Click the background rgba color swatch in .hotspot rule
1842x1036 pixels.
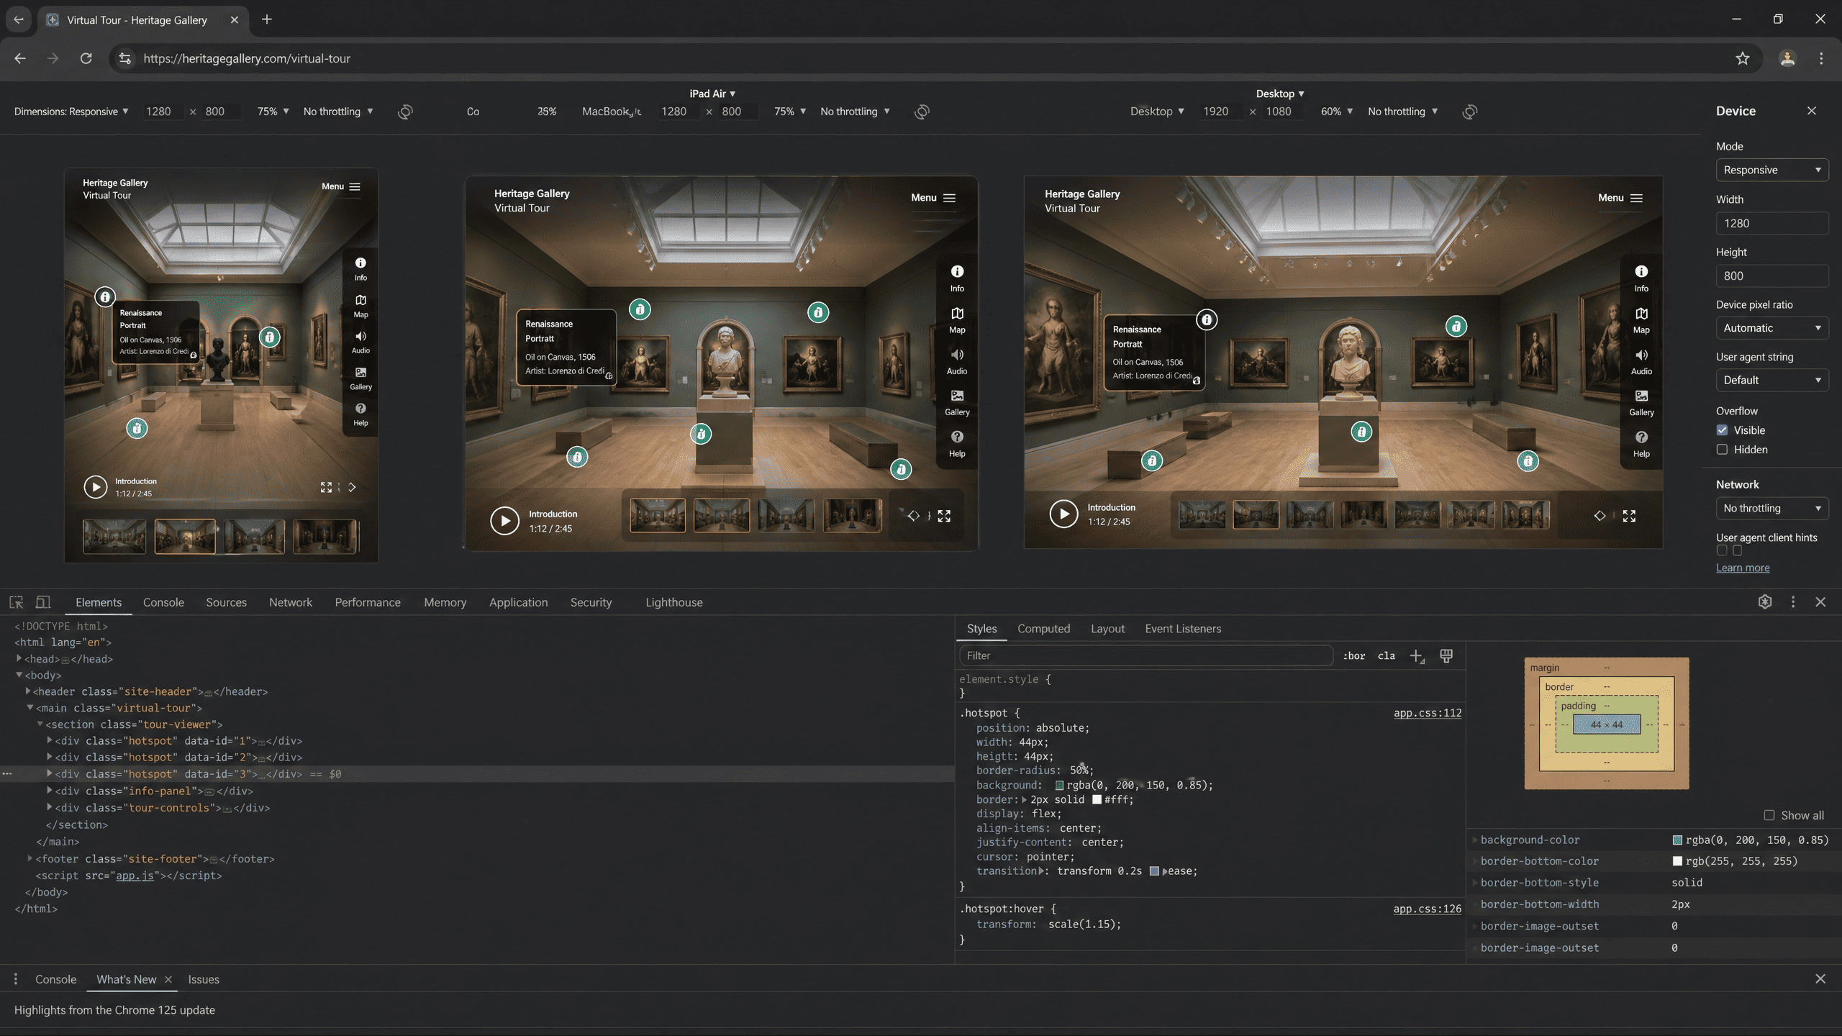click(x=1059, y=785)
